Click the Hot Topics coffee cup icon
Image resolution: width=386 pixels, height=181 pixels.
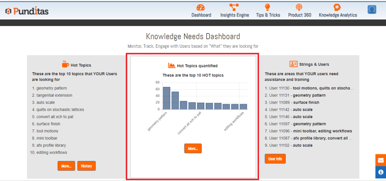[65, 64]
